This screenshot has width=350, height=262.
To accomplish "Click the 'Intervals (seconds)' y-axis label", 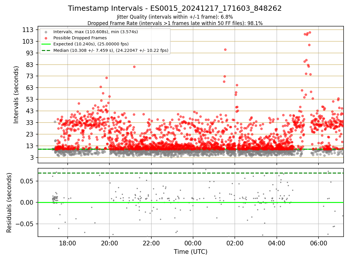I will (x=16, y=95).
